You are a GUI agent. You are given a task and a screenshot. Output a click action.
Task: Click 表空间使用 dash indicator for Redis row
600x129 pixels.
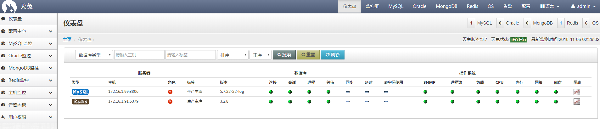(x=386, y=102)
